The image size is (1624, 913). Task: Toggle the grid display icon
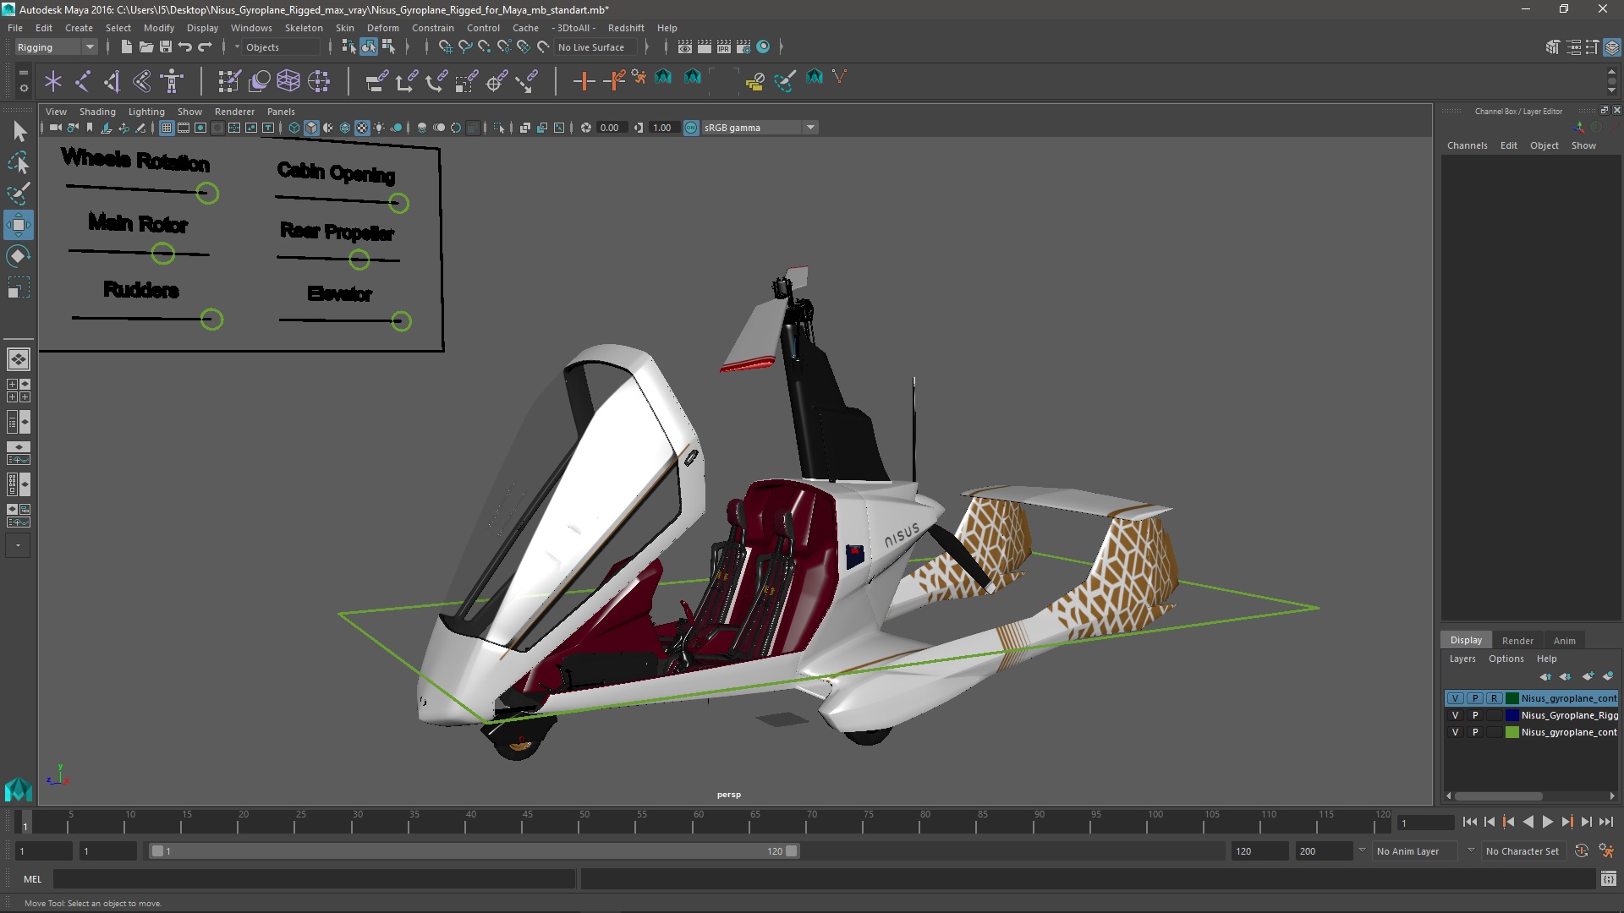[166, 127]
